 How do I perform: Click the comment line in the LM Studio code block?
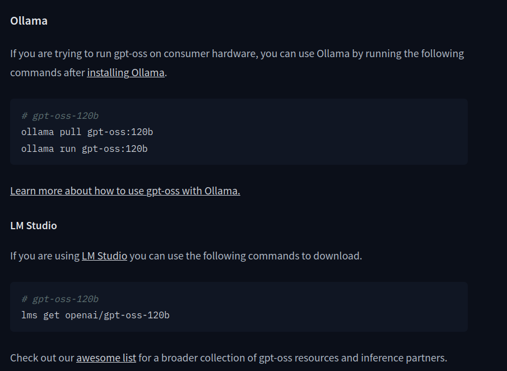[x=60, y=299]
